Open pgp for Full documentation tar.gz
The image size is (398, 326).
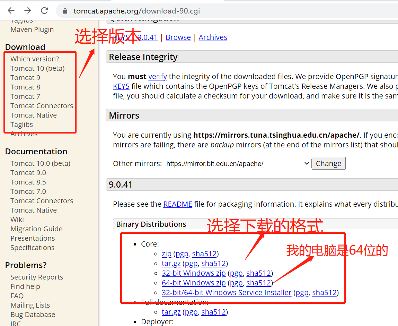[x=191, y=312]
